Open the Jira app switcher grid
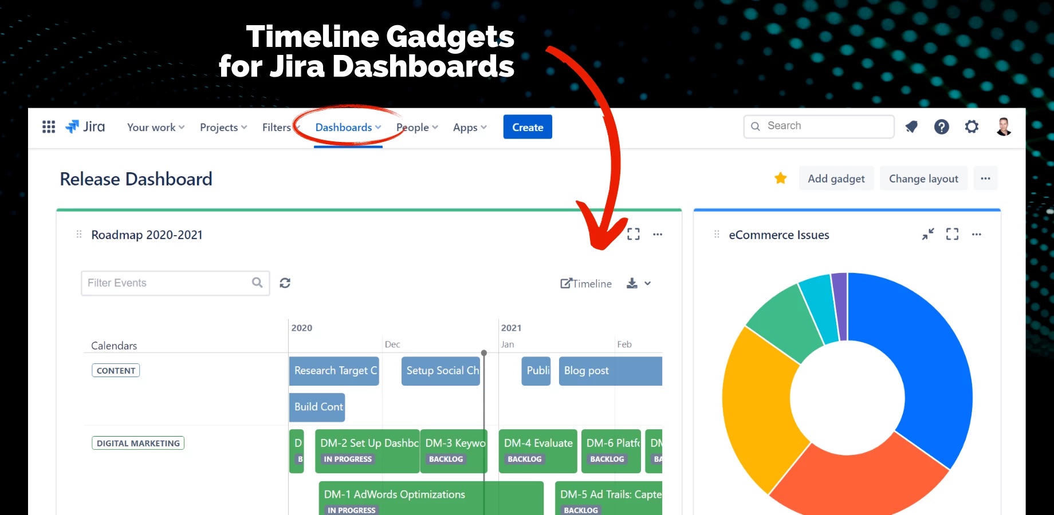The height and width of the screenshot is (515, 1054). [x=49, y=126]
